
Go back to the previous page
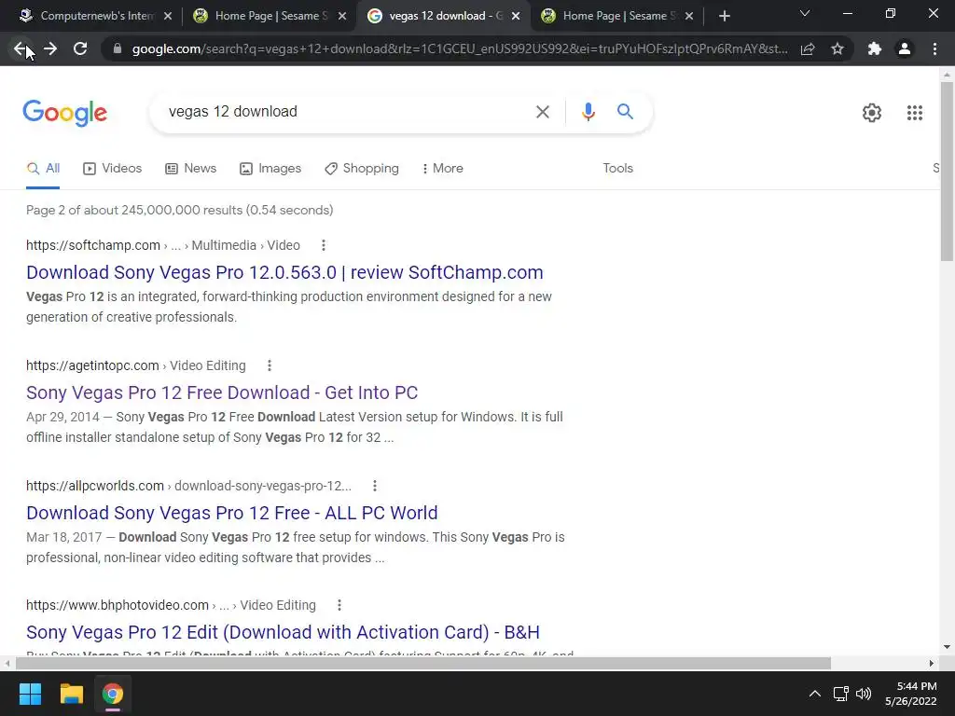(x=21, y=48)
